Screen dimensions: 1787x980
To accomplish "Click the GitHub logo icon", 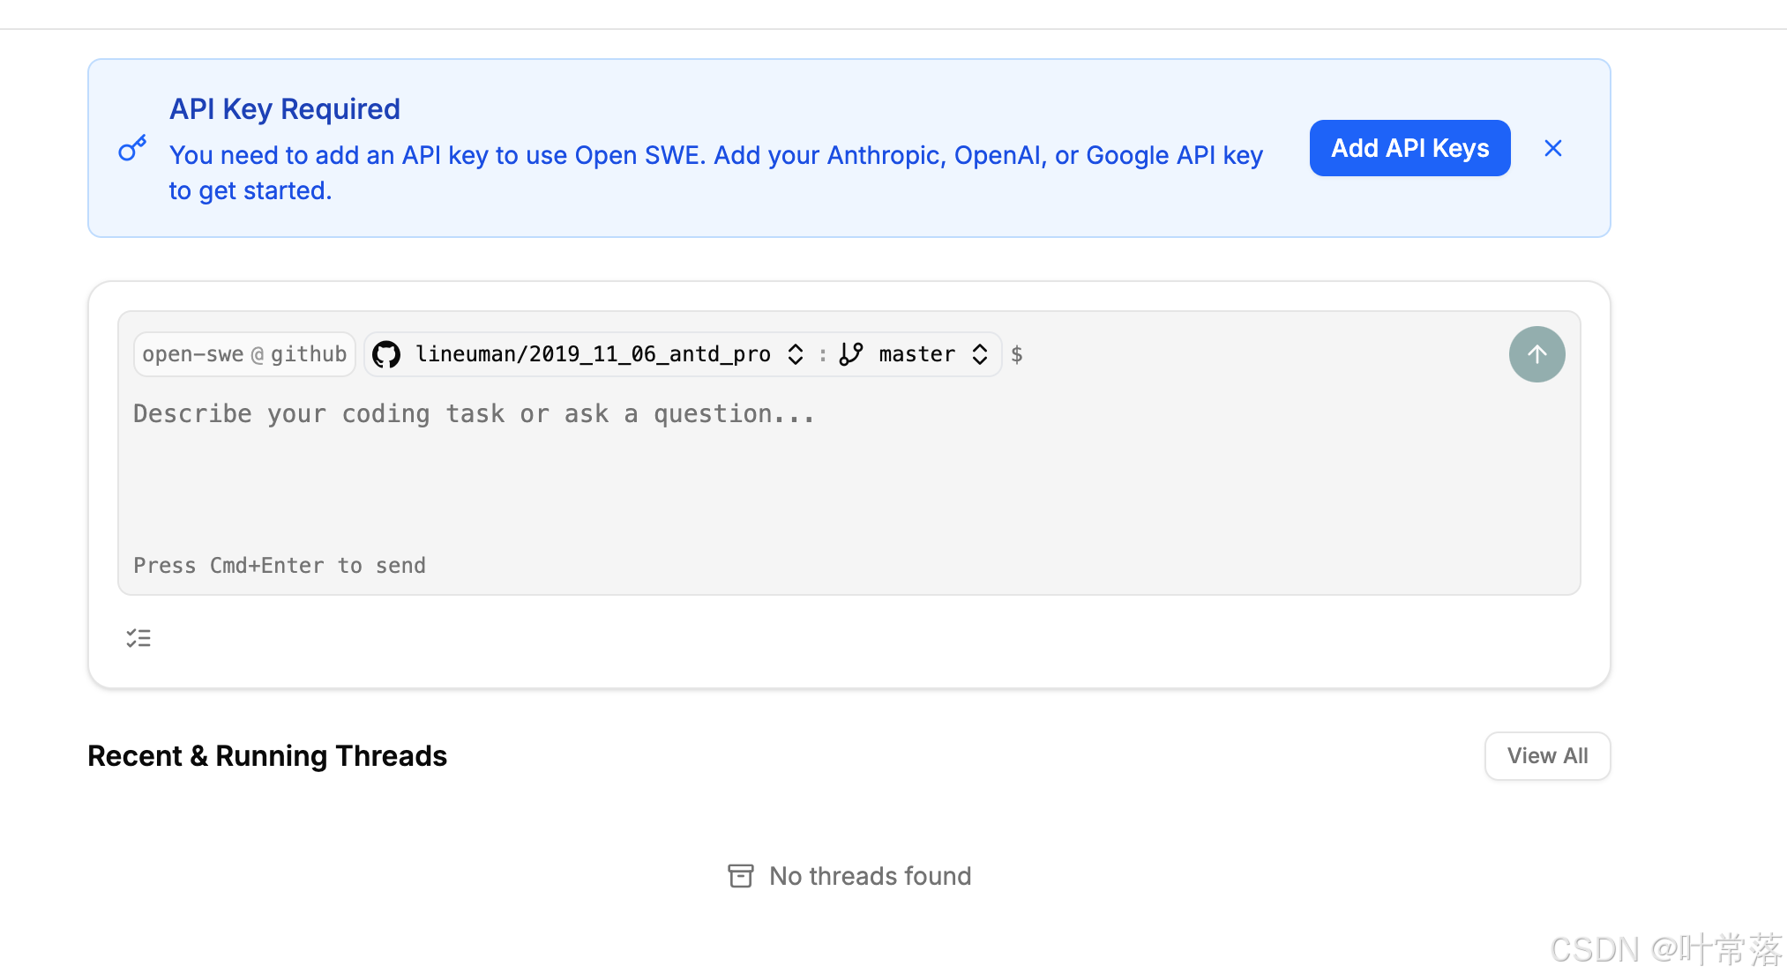I will point(386,354).
